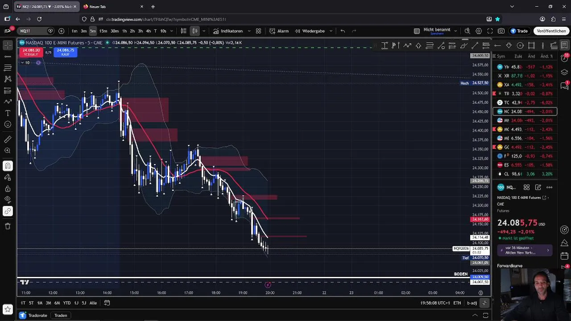This screenshot has height=321, width=571.
Task: Expand Nicht benannt layout dropdown
Action: coord(455,31)
